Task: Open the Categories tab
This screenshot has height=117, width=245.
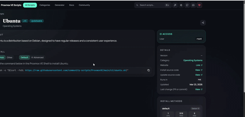Action: pyautogui.click(x=45, y=5)
